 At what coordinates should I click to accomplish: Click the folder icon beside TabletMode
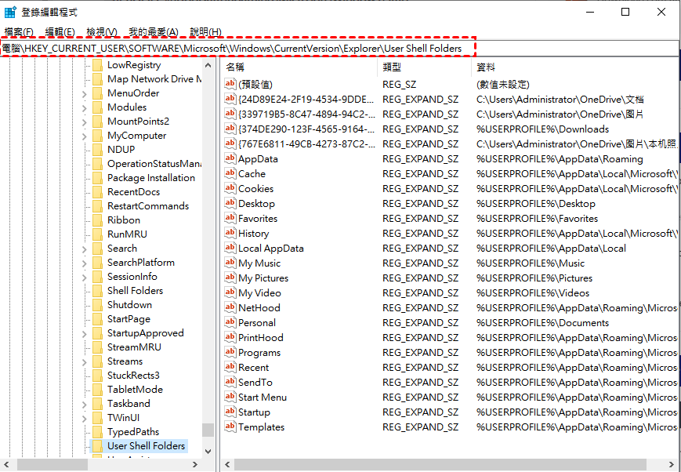[98, 390]
